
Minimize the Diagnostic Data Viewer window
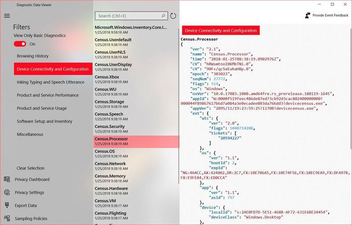(319, 4)
